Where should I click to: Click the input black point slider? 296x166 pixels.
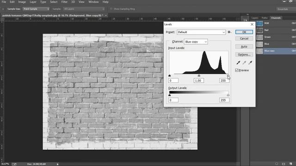tap(170, 76)
